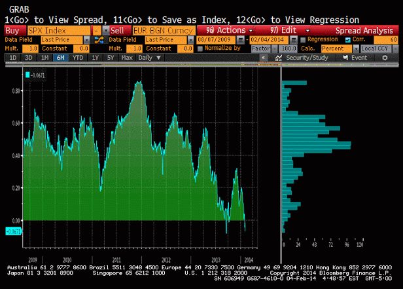Edit the Buy side Mult. value
This screenshot has height=289, width=403.
click(30, 48)
